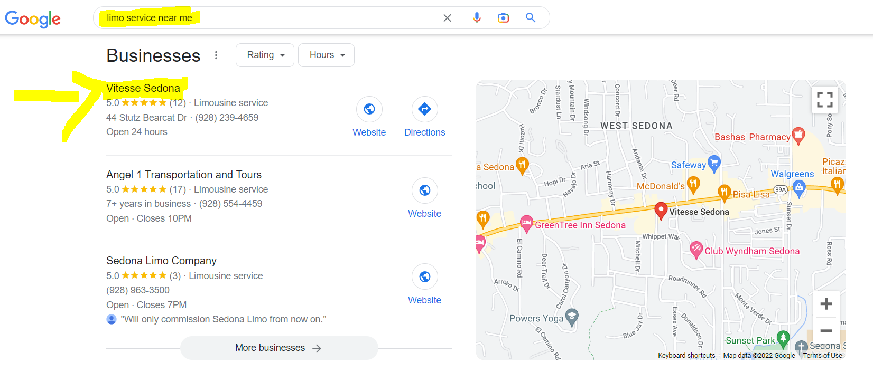Open map Keyboard shortcuts link
873x372 pixels.
pyautogui.click(x=686, y=356)
